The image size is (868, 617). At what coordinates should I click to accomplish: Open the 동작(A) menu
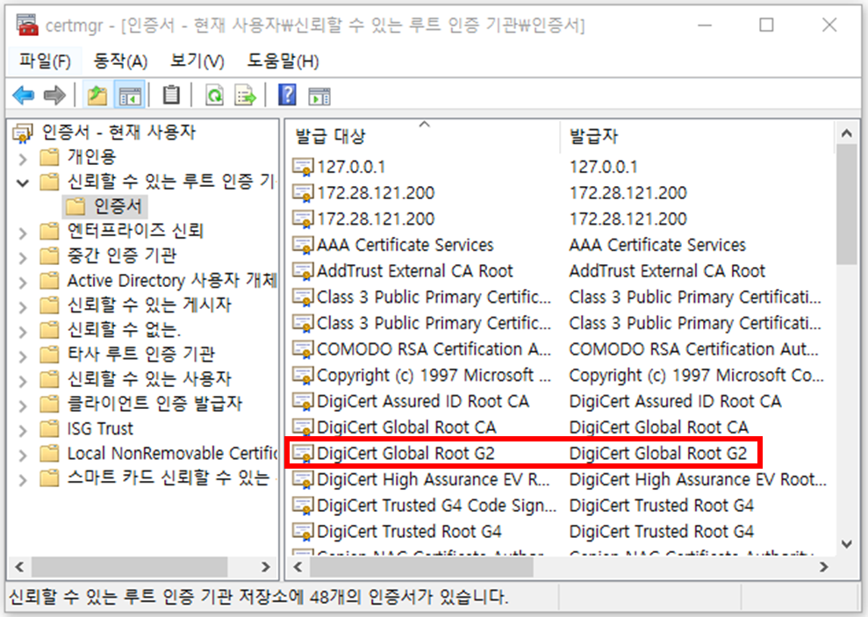120,61
